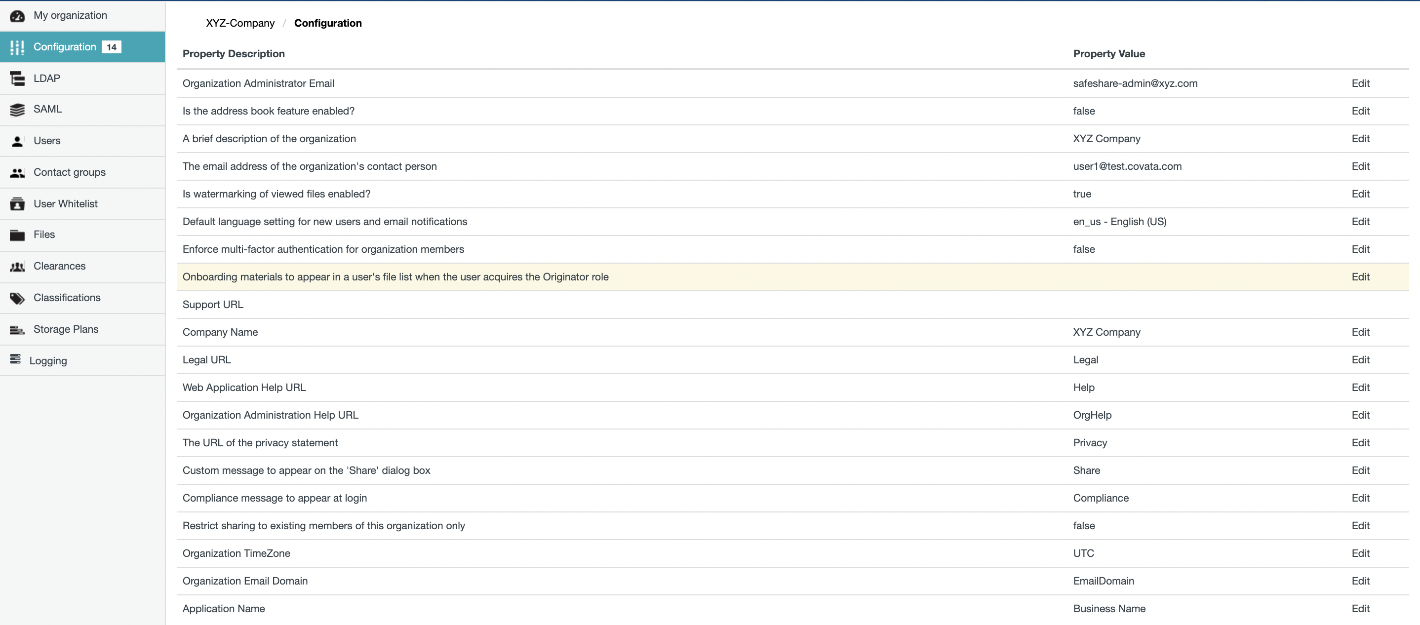Image resolution: width=1420 pixels, height=625 pixels.
Task: Click the Clearances group icon
Action: click(17, 267)
